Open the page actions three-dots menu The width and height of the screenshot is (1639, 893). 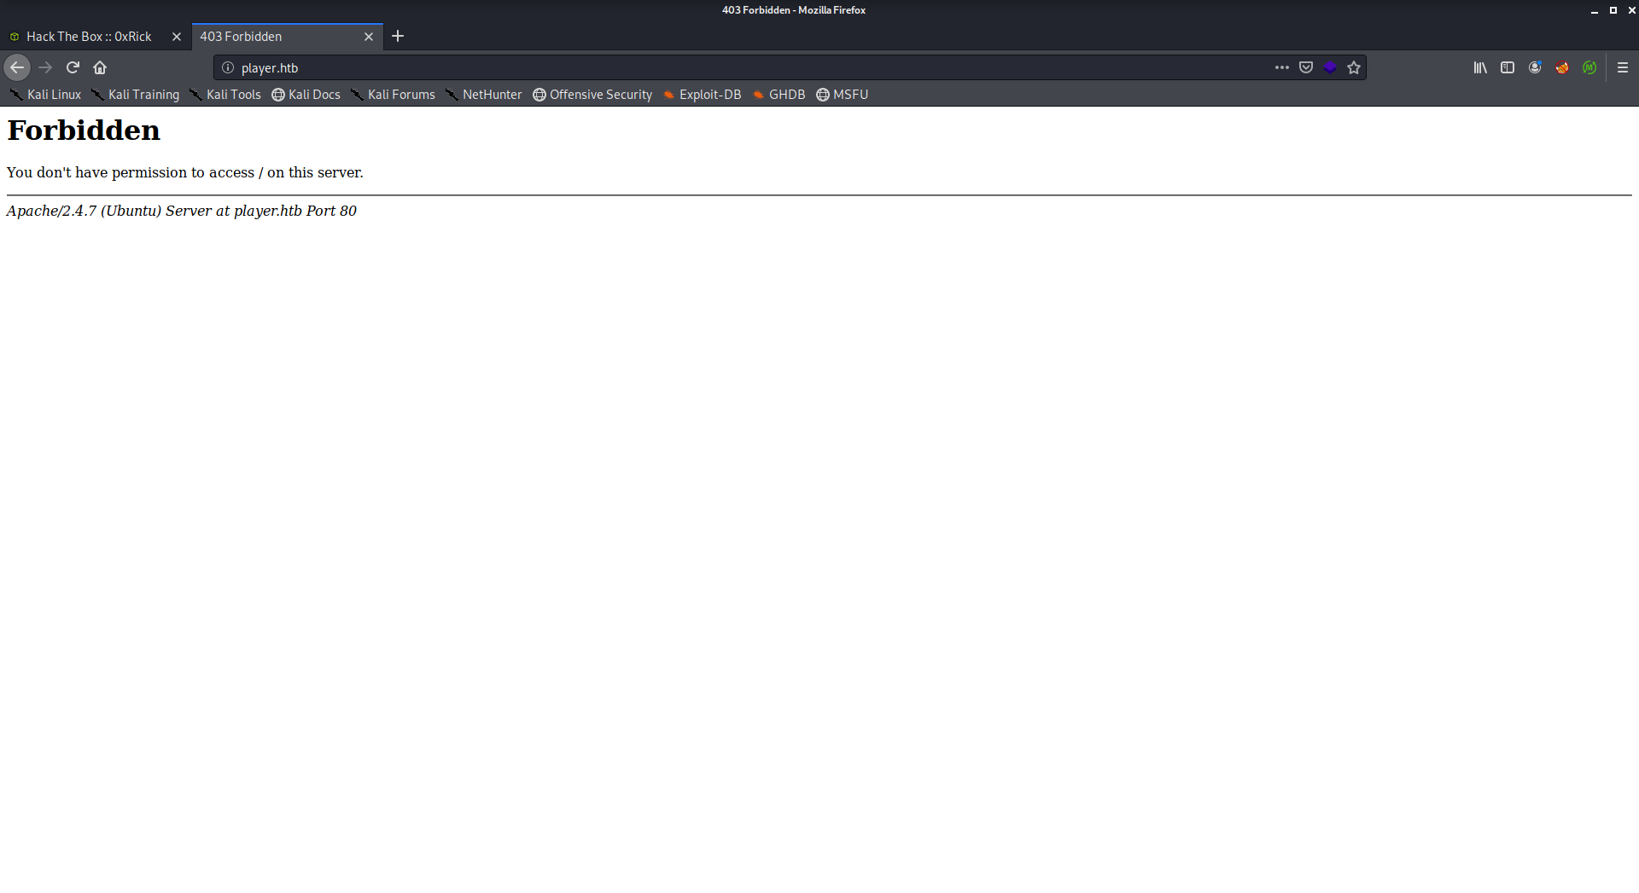coord(1281,67)
